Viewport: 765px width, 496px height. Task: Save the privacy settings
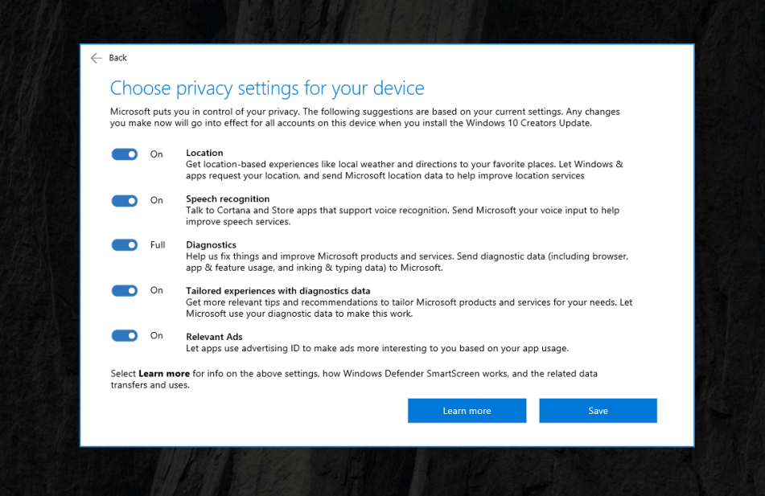[598, 411]
